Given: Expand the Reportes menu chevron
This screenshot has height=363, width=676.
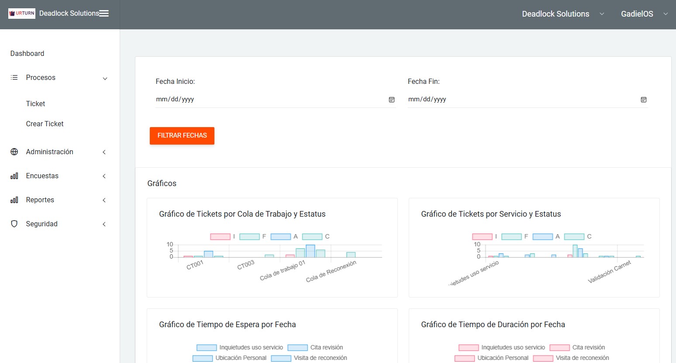Looking at the screenshot, I should pyautogui.click(x=104, y=200).
